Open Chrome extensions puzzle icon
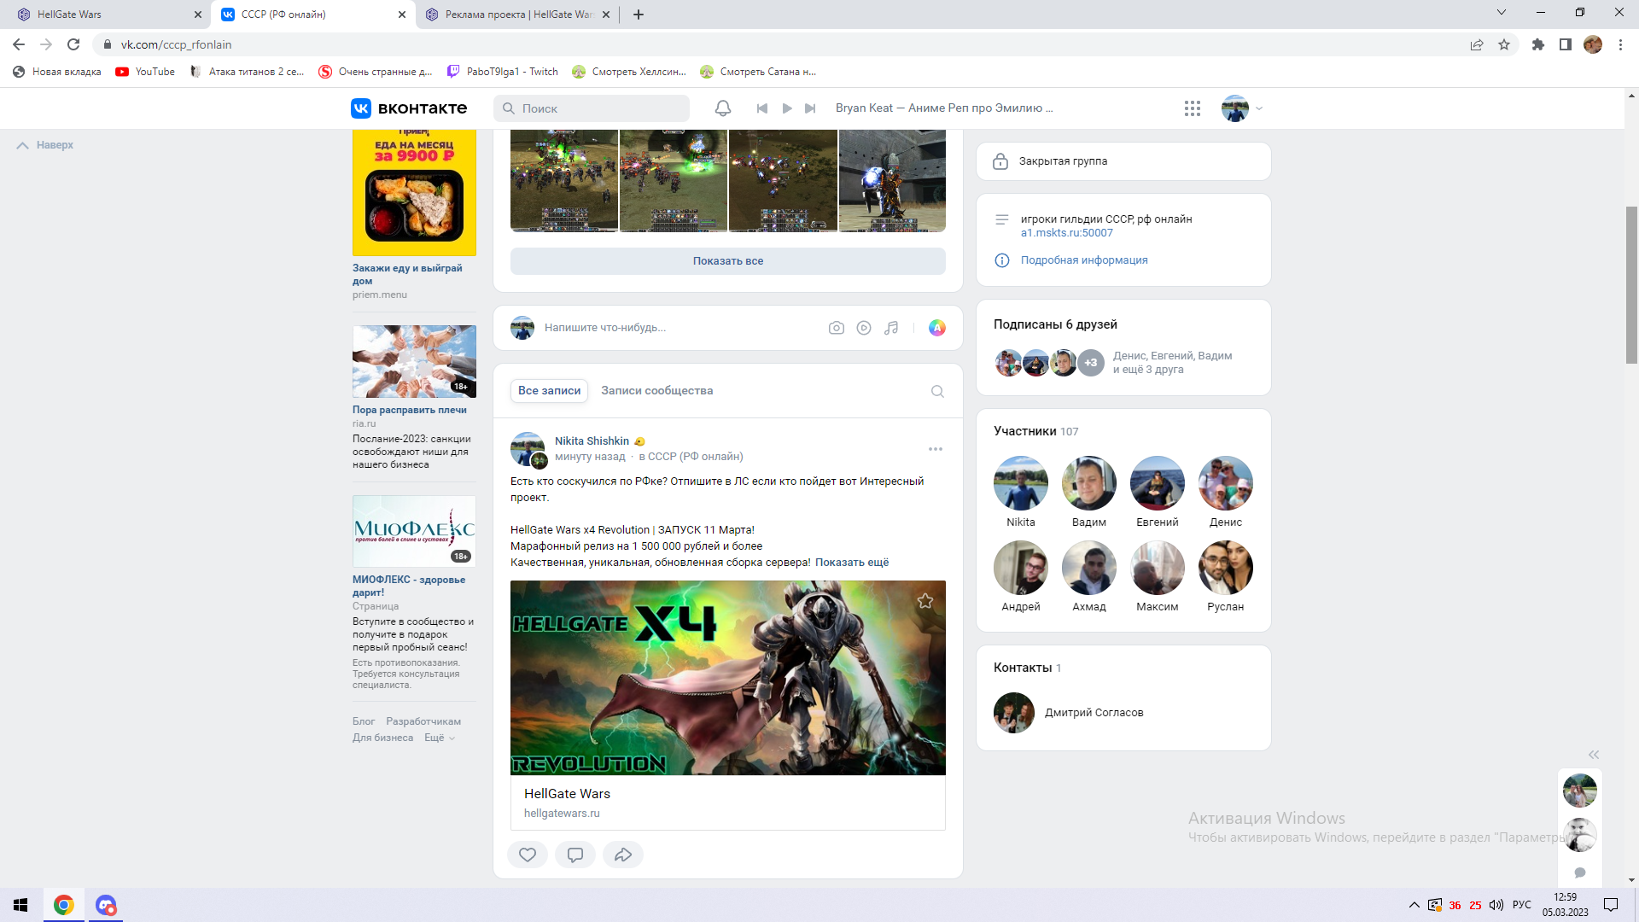 point(1538,44)
